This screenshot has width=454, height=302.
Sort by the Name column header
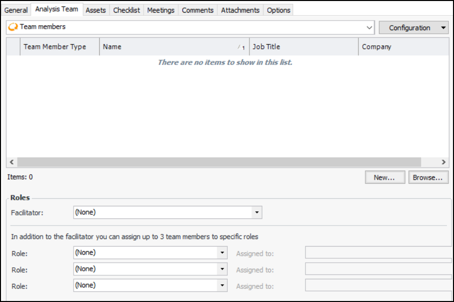[x=174, y=47]
